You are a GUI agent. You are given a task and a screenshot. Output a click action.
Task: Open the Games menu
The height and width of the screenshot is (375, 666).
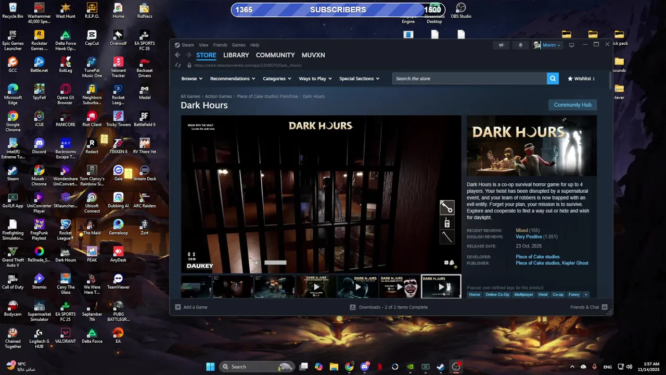239,45
